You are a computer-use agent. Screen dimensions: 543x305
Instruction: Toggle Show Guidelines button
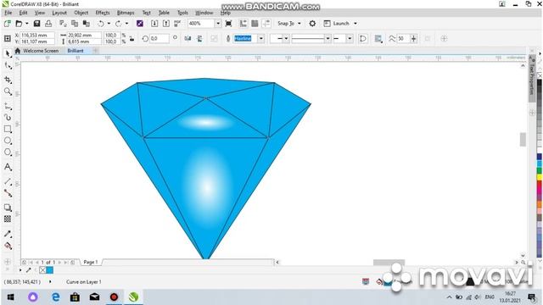point(266,24)
